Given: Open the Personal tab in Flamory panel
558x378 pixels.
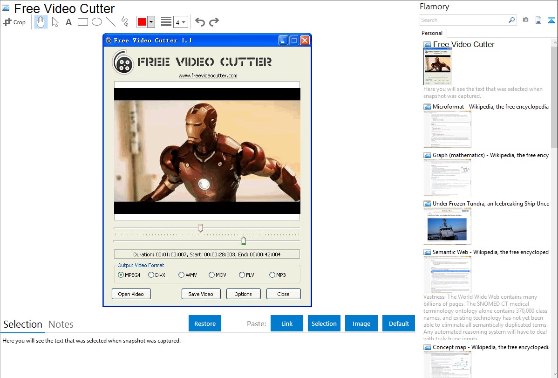Looking at the screenshot, I should pyautogui.click(x=432, y=33).
